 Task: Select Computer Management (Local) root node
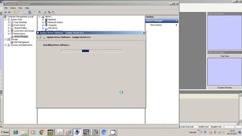pos(20,17)
